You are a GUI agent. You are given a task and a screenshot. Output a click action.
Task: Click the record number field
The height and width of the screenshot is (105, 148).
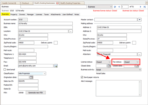coord(125,7)
